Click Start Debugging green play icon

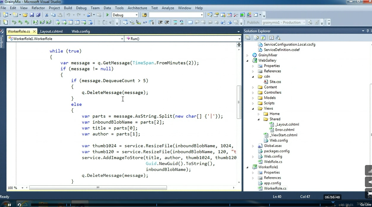[108, 15]
